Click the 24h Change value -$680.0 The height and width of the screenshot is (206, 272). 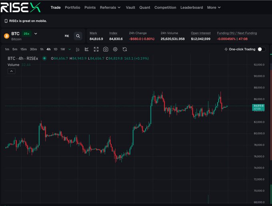[x=142, y=39]
